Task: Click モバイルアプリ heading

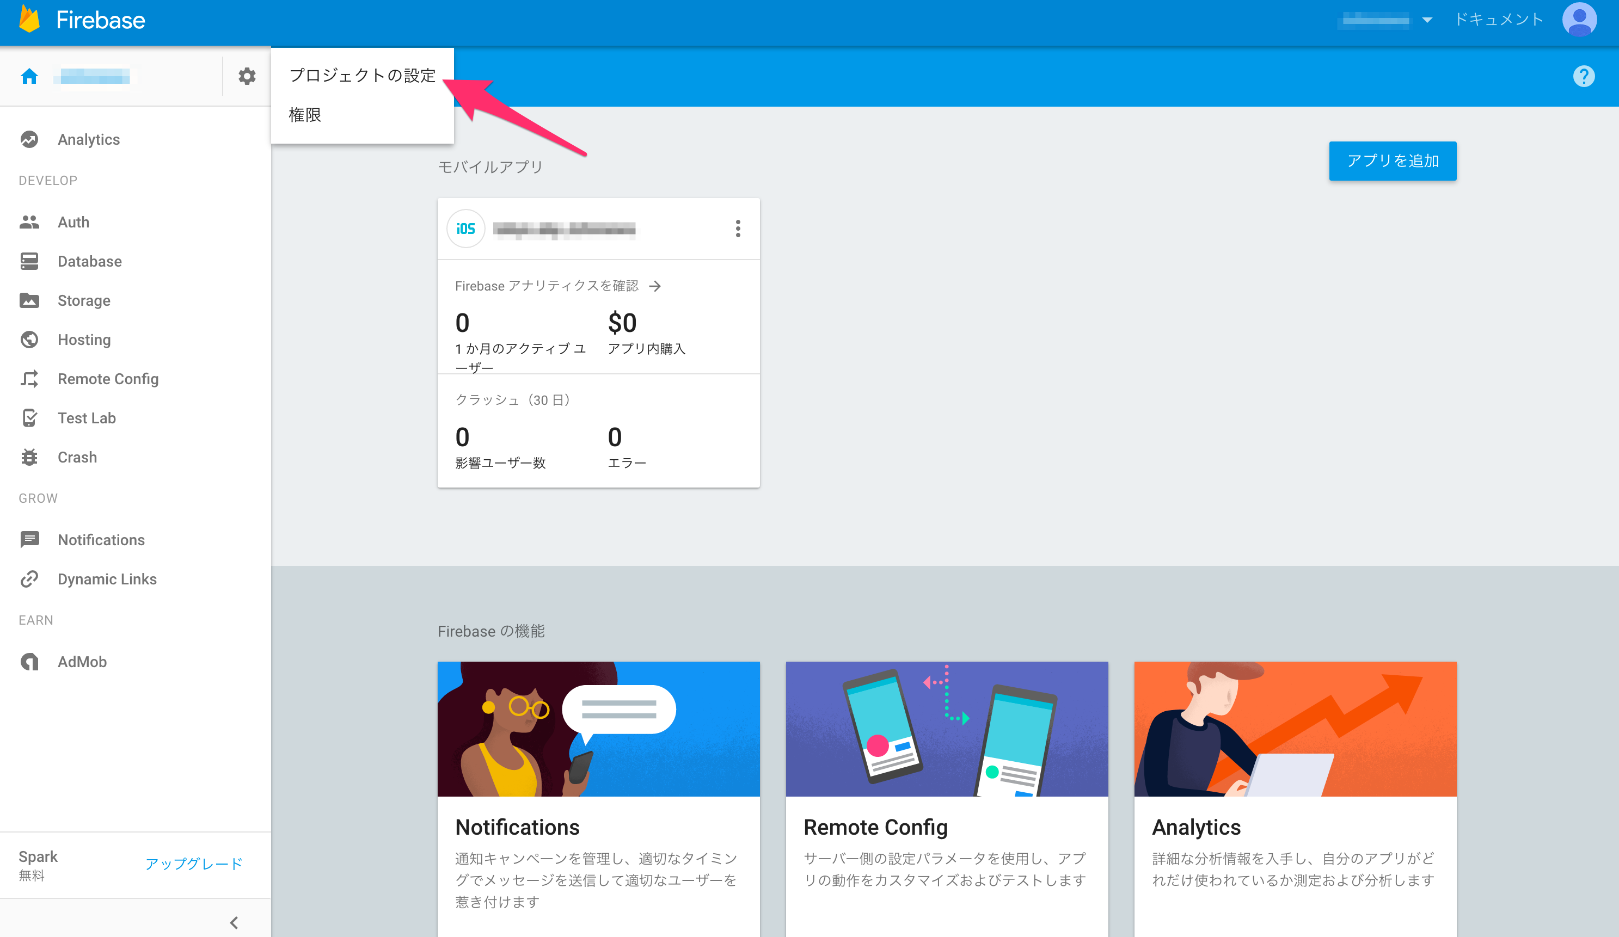Action: coord(490,167)
